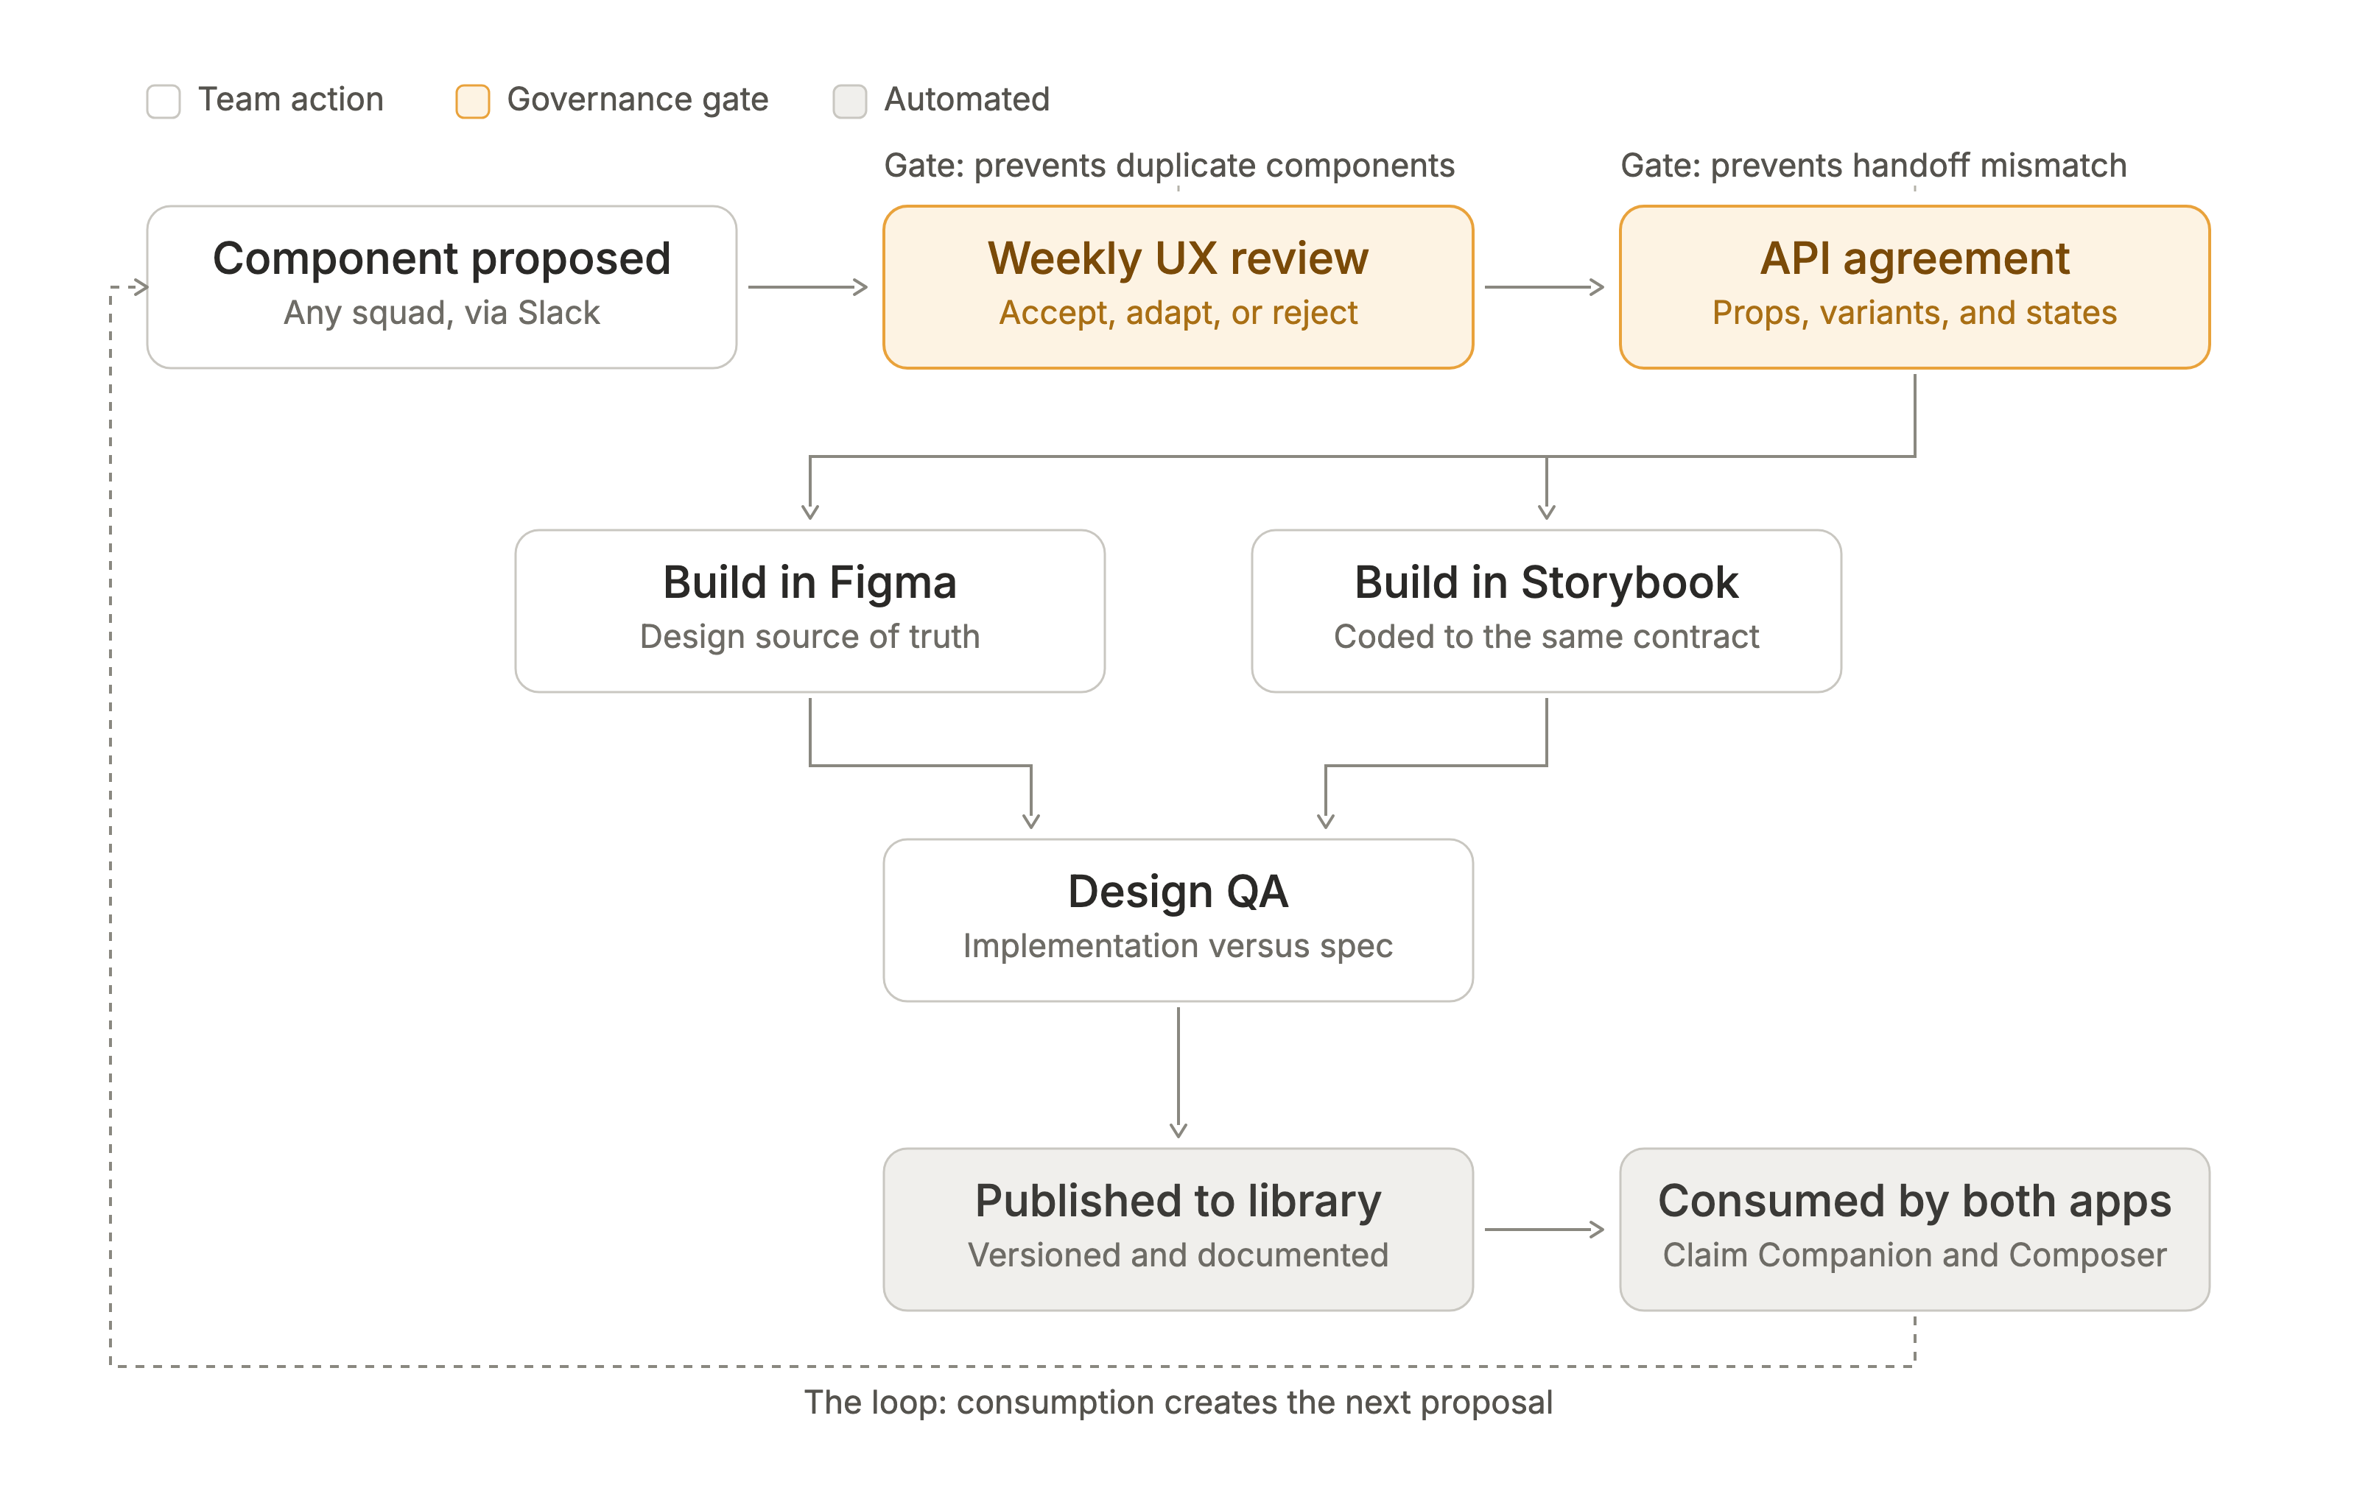This screenshot has height=1502, width=2357.
Task: Click 'Any squad, via Slack' subtitle
Action: click(441, 313)
